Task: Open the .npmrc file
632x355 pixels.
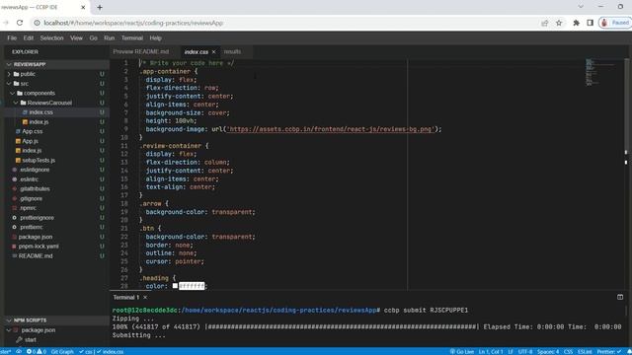Action: (x=28, y=208)
